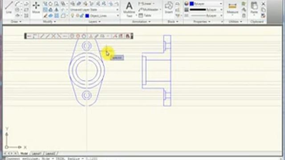Select the Move tool in Modify panel
The height and width of the screenshot is (160, 285).
[36, 8]
